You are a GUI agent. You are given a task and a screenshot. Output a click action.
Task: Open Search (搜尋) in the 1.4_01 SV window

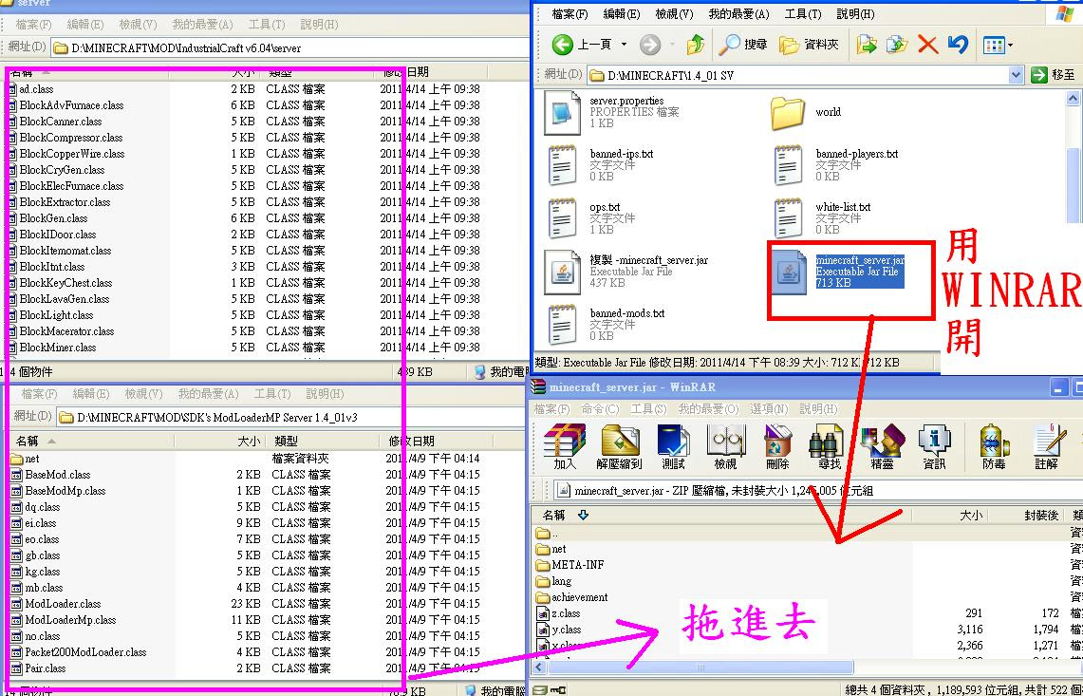pyautogui.click(x=742, y=45)
